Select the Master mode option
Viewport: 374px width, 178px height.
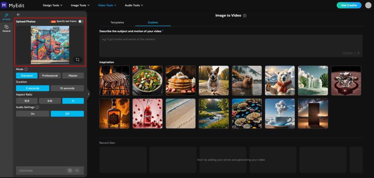click(73, 75)
